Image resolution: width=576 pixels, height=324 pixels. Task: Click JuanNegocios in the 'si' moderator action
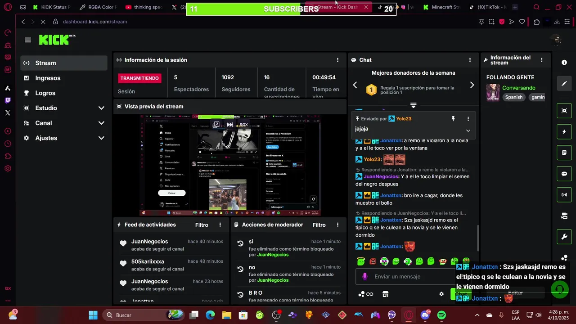(273, 255)
